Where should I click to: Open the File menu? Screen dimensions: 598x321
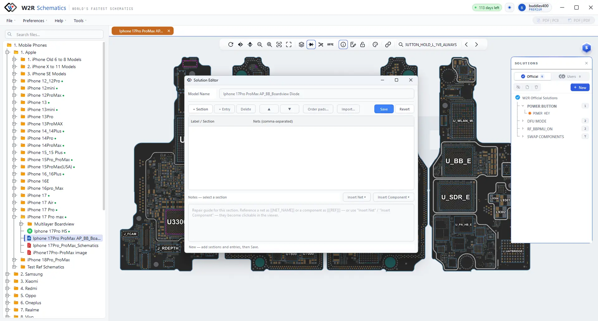pyautogui.click(x=11, y=21)
